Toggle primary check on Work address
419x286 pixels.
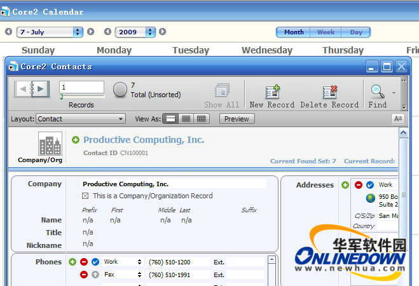[370, 185]
